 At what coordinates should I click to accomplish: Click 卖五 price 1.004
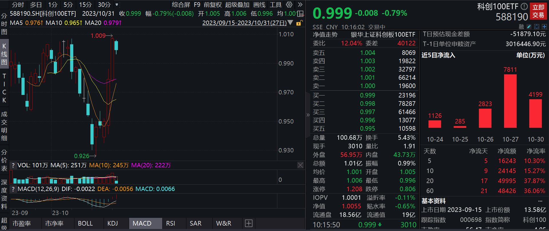click(x=368, y=53)
